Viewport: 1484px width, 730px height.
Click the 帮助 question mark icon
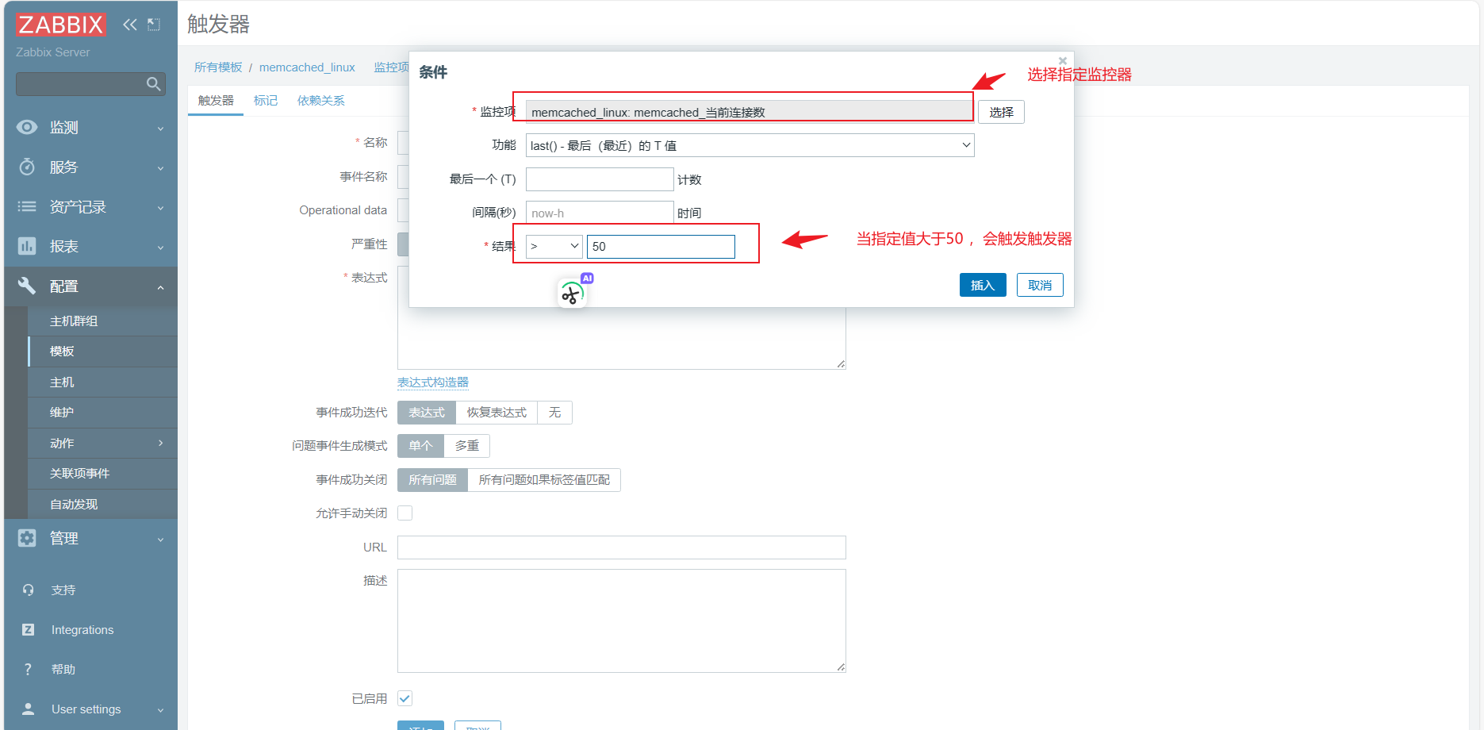pos(29,670)
